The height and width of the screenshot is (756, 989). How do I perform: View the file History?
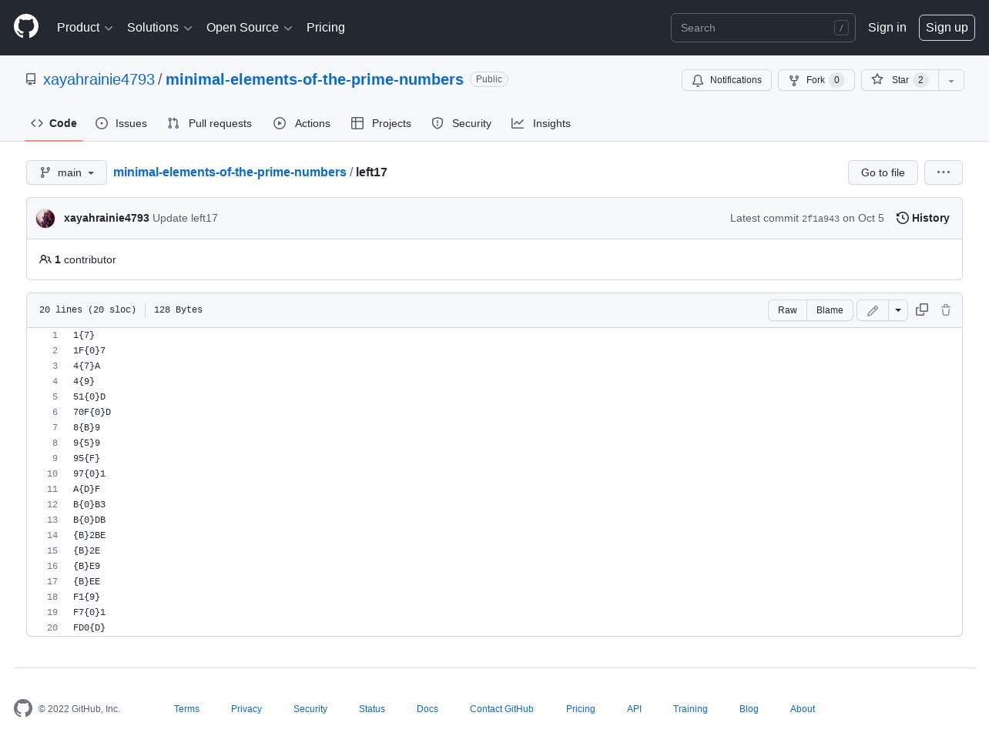(x=923, y=219)
